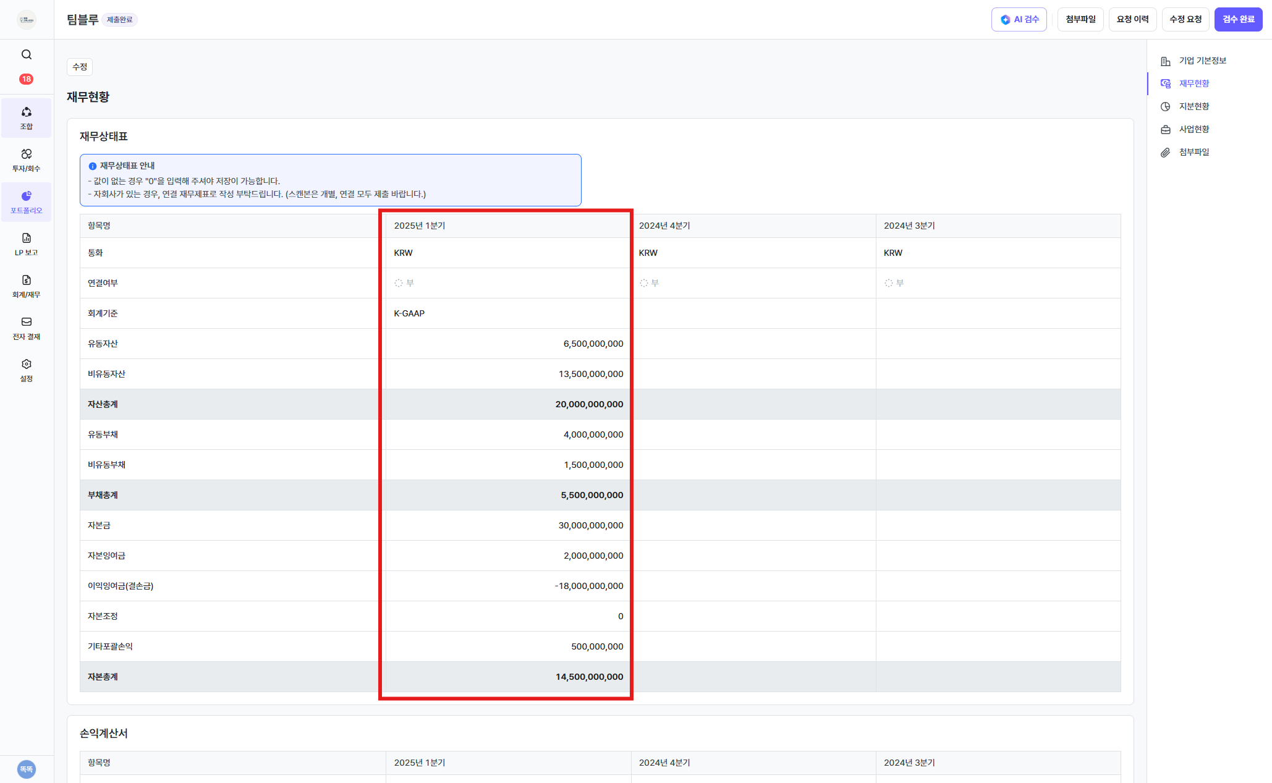Screen dimensions: 1272x783
Task: Click the 기업 기본정보 building icon
Action: 1165,61
